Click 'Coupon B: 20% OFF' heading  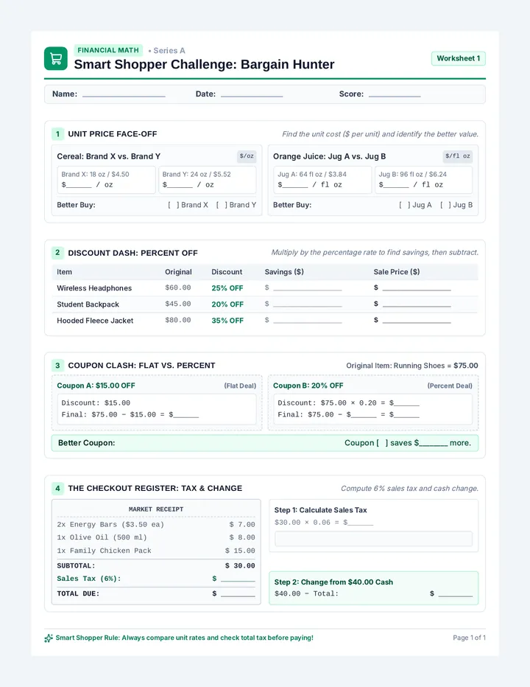tap(308, 386)
